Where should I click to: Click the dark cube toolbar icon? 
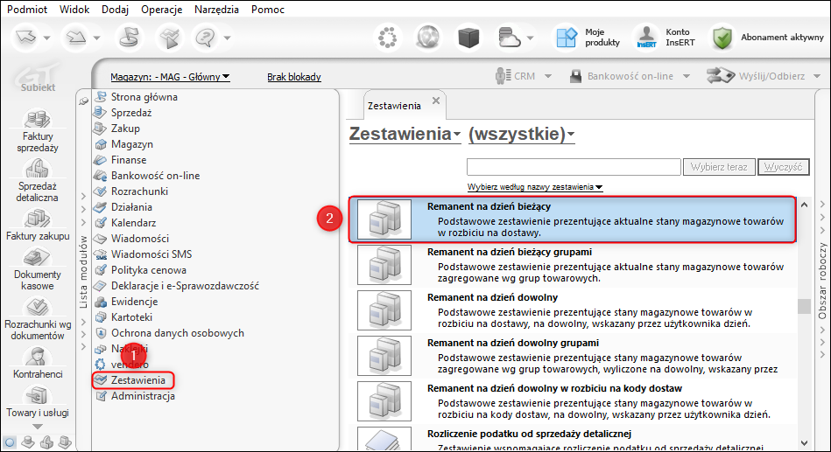468,38
